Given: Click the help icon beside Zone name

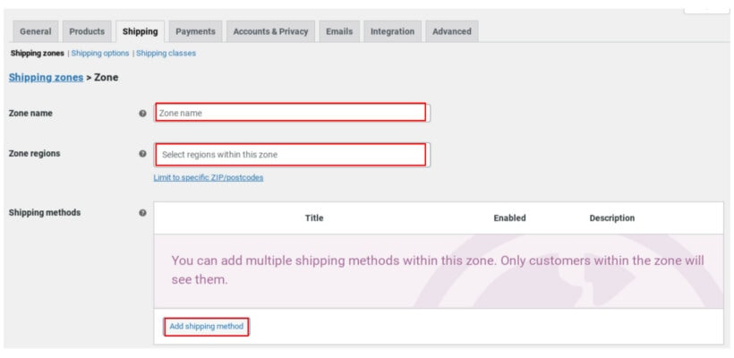Looking at the screenshot, I should [143, 114].
